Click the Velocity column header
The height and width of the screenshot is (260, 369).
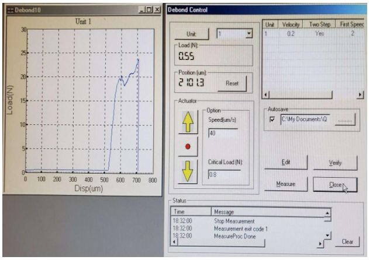click(291, 25)
